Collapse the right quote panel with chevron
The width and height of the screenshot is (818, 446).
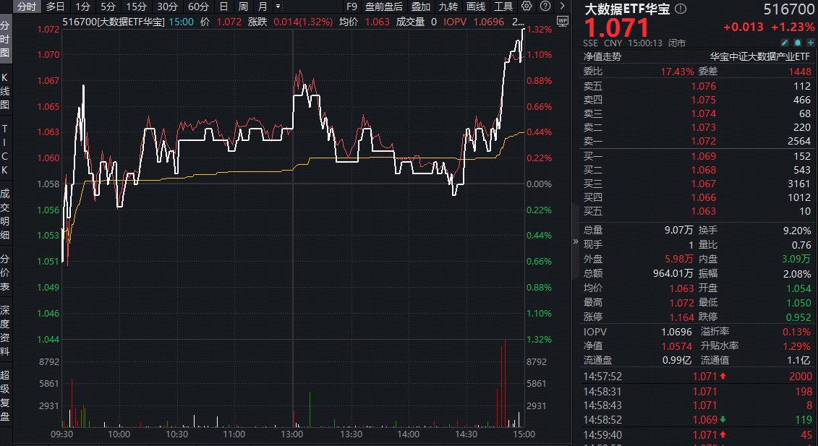[576, 241]
